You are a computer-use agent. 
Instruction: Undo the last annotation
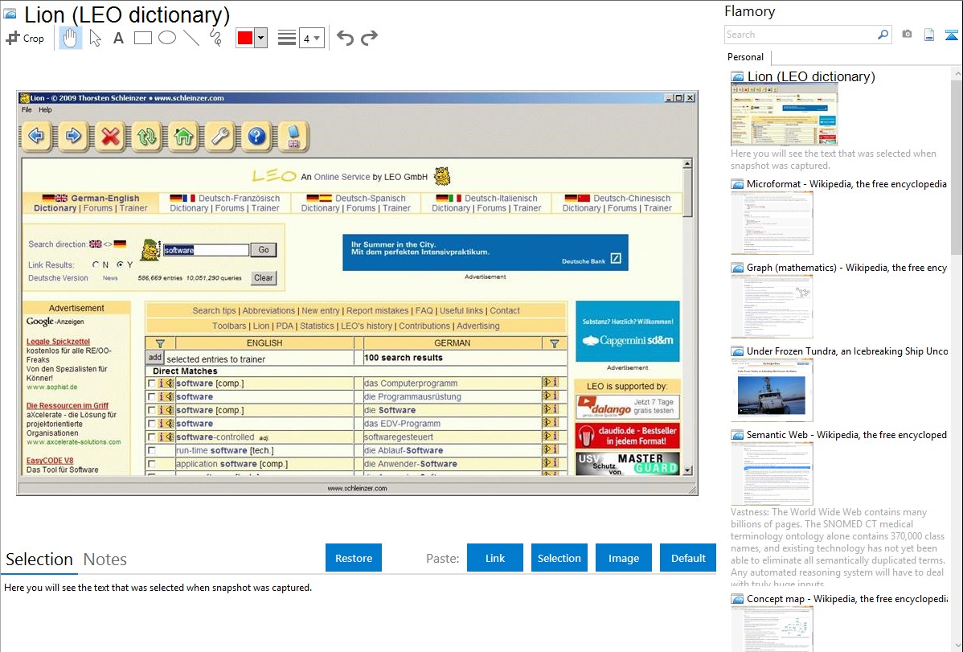(x=345, y=38)
